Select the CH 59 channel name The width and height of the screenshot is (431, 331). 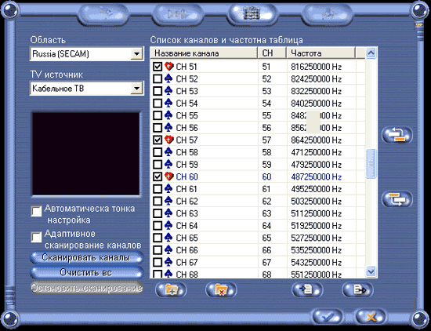(x=187, y=165)
